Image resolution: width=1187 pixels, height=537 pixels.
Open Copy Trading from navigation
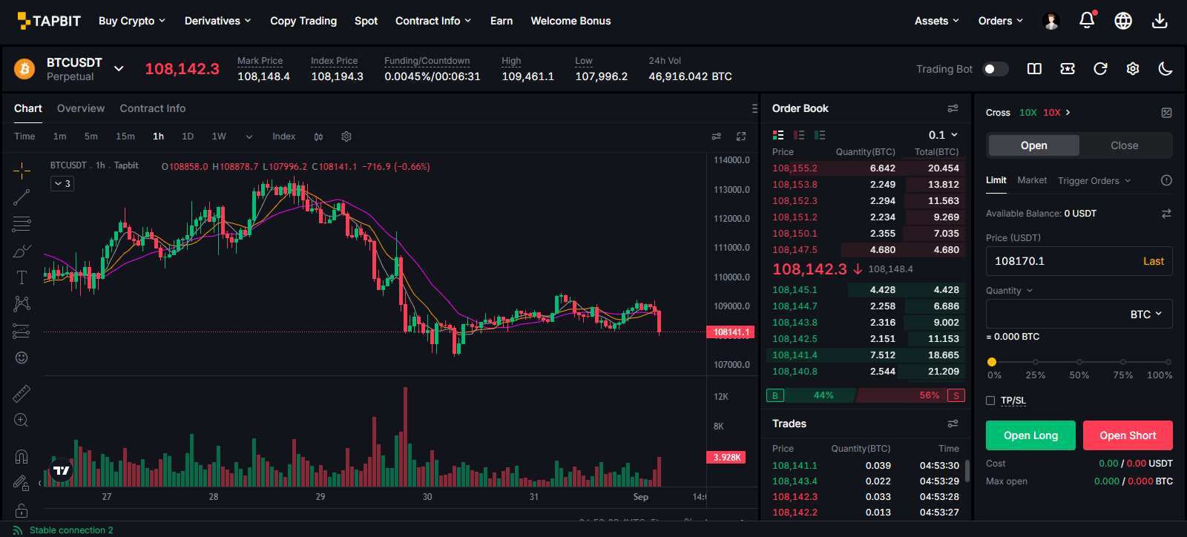click(303, 21)
